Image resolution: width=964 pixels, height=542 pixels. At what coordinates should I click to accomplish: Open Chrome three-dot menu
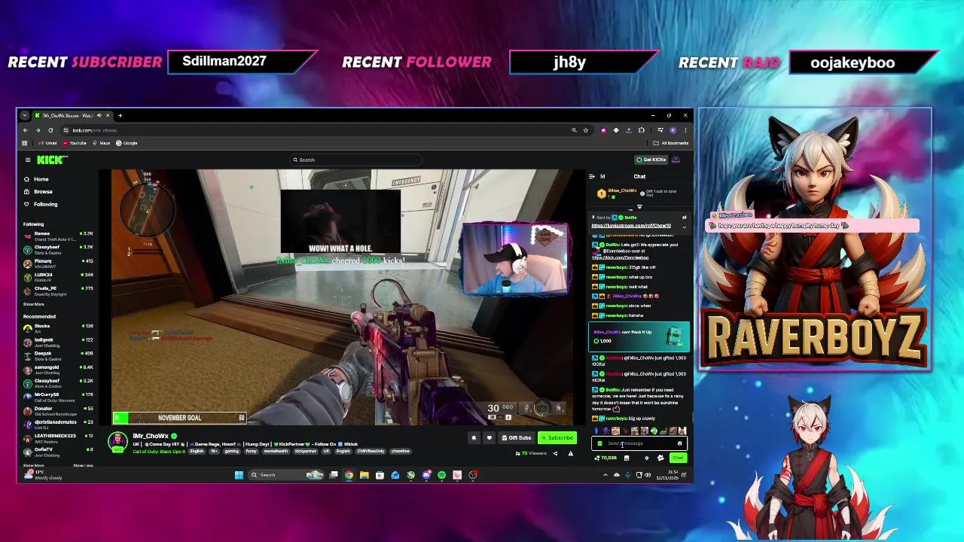[685, 130]
